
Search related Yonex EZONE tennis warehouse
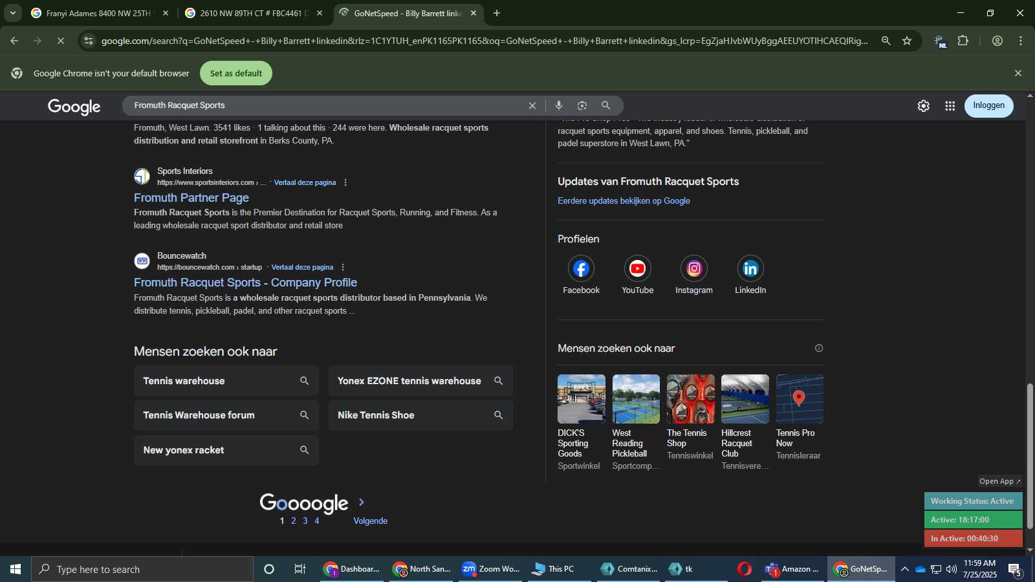(420, 381)
